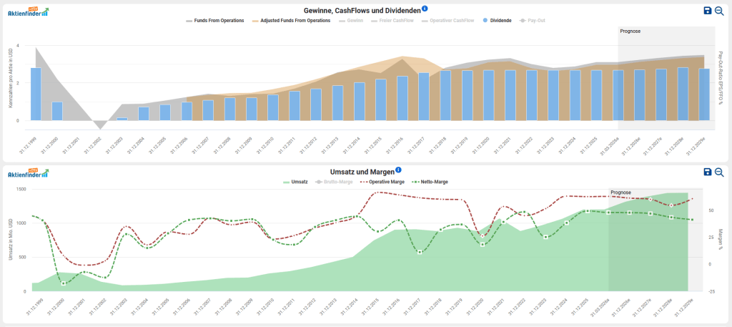The width and height of the screenshot is (732, 327).
Task: Save the Umsatz und Margen chart
Action: [708, 172]
